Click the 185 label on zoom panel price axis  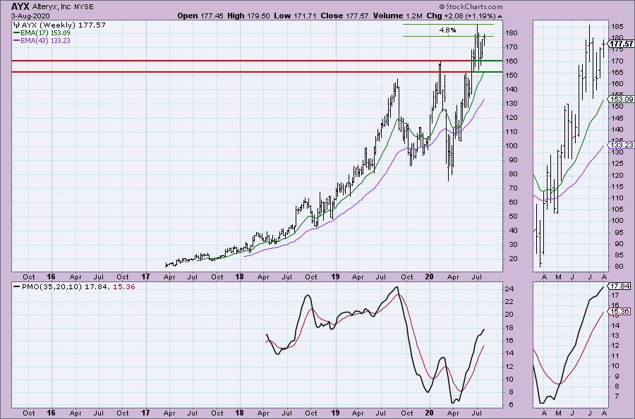coord(617,27)
